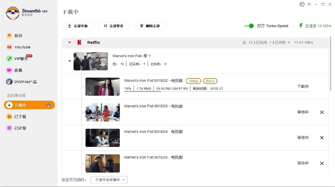The width and height of the screenshot is (335, 187).
Task: Open the 首页 home page
Action: [18, 36]
